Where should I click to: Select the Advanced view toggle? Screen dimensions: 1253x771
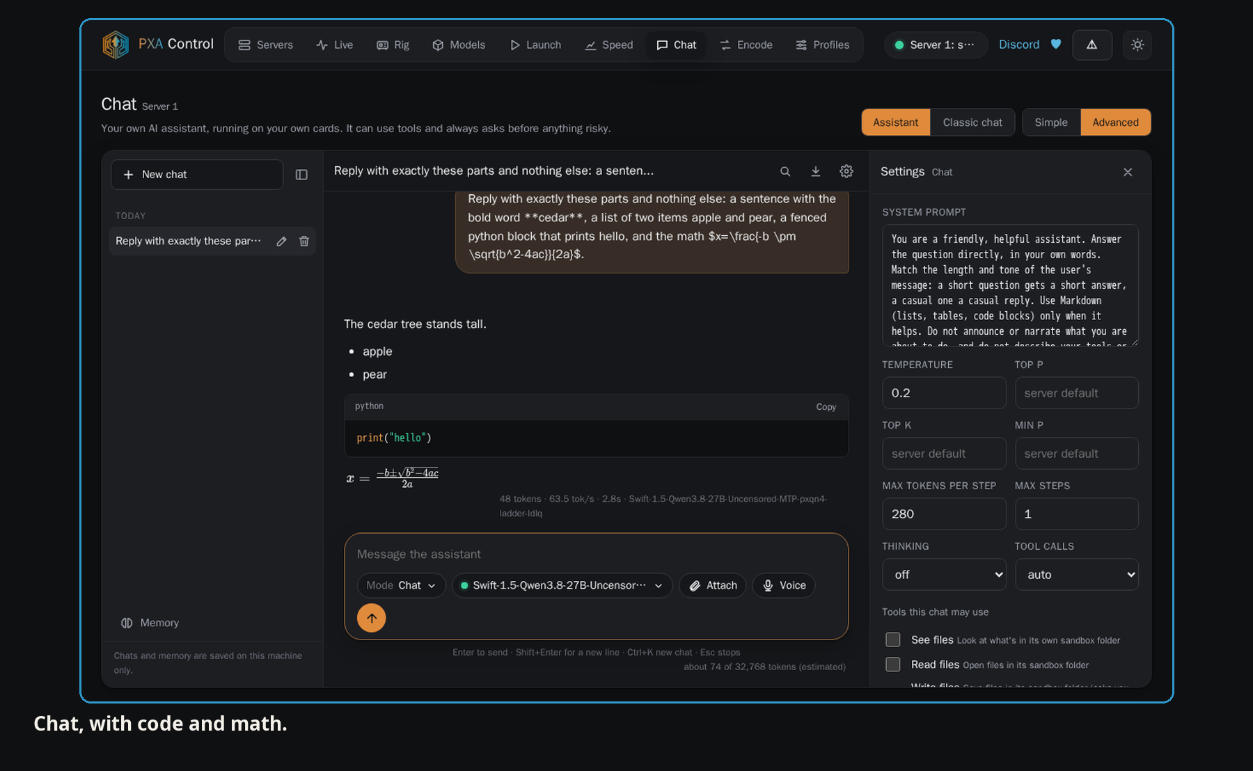(x=1115, y=122)
